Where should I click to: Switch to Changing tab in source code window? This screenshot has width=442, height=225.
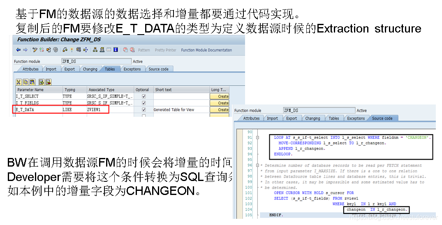point(312,118)
